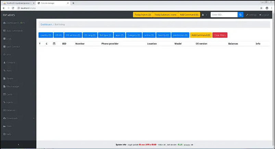Open File manager in sidebar
The height and width of the screenshot is (149, 275).
11,87
